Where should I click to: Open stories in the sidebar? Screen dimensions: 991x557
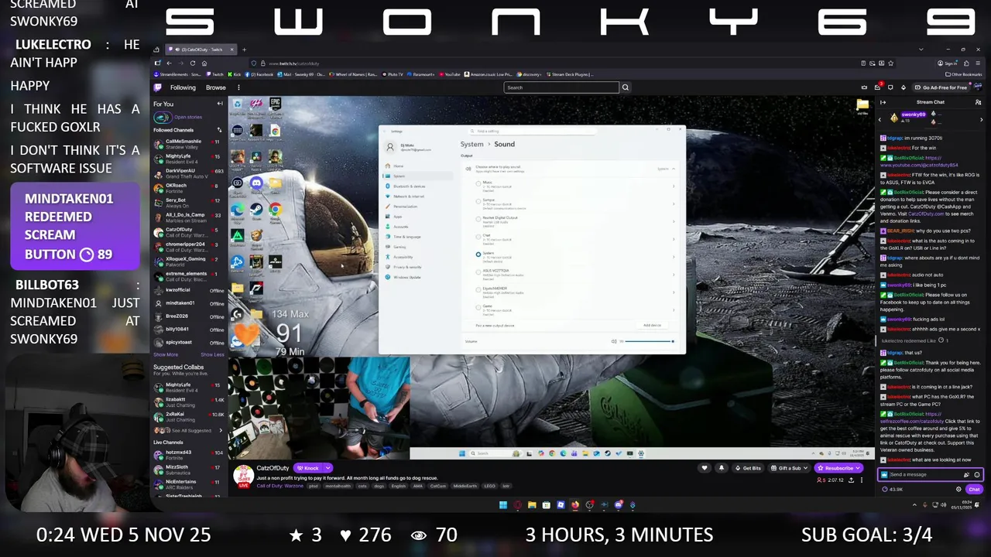click(179, 117)
